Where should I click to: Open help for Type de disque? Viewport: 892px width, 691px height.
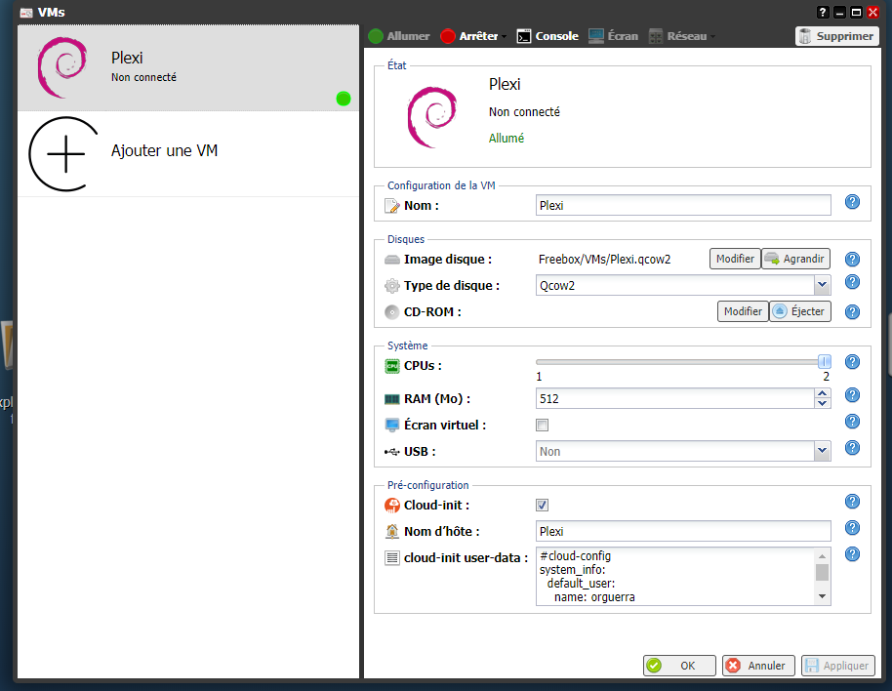(x=852, y=282)
